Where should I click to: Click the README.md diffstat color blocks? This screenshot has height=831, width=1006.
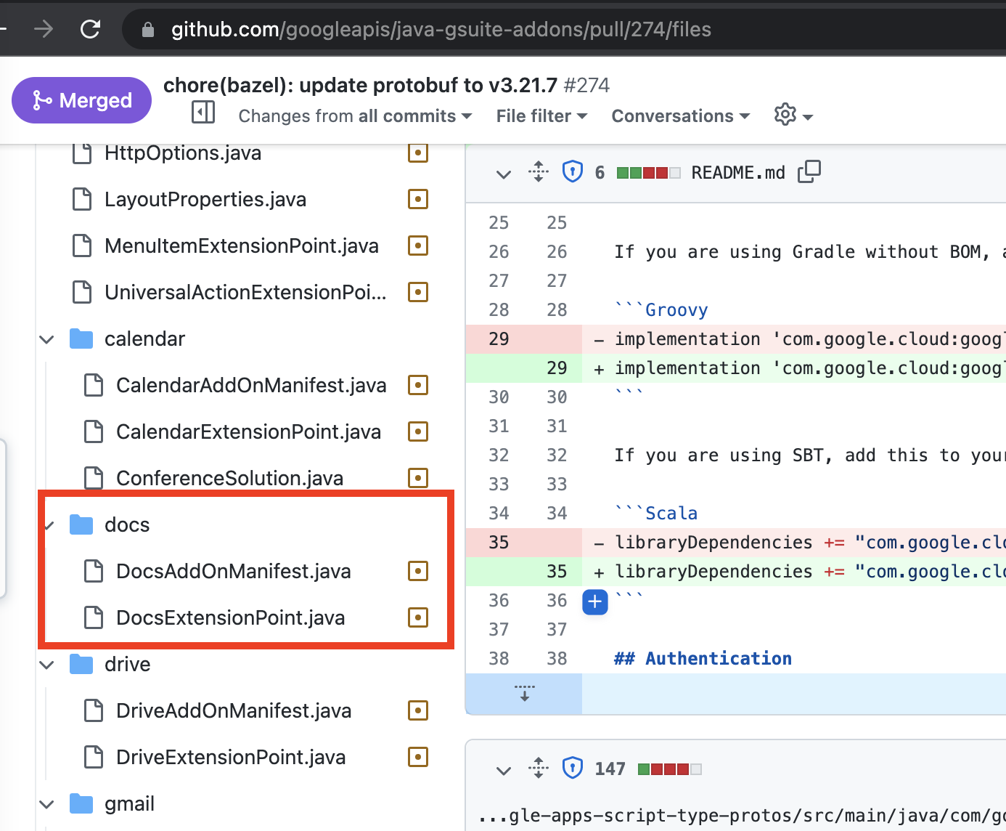648,173
